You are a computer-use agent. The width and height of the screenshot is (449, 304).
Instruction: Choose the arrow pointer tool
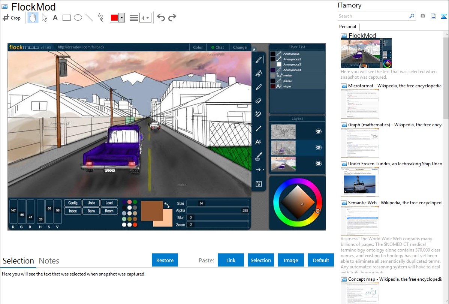pyautogui.click(x=44, y=18)
